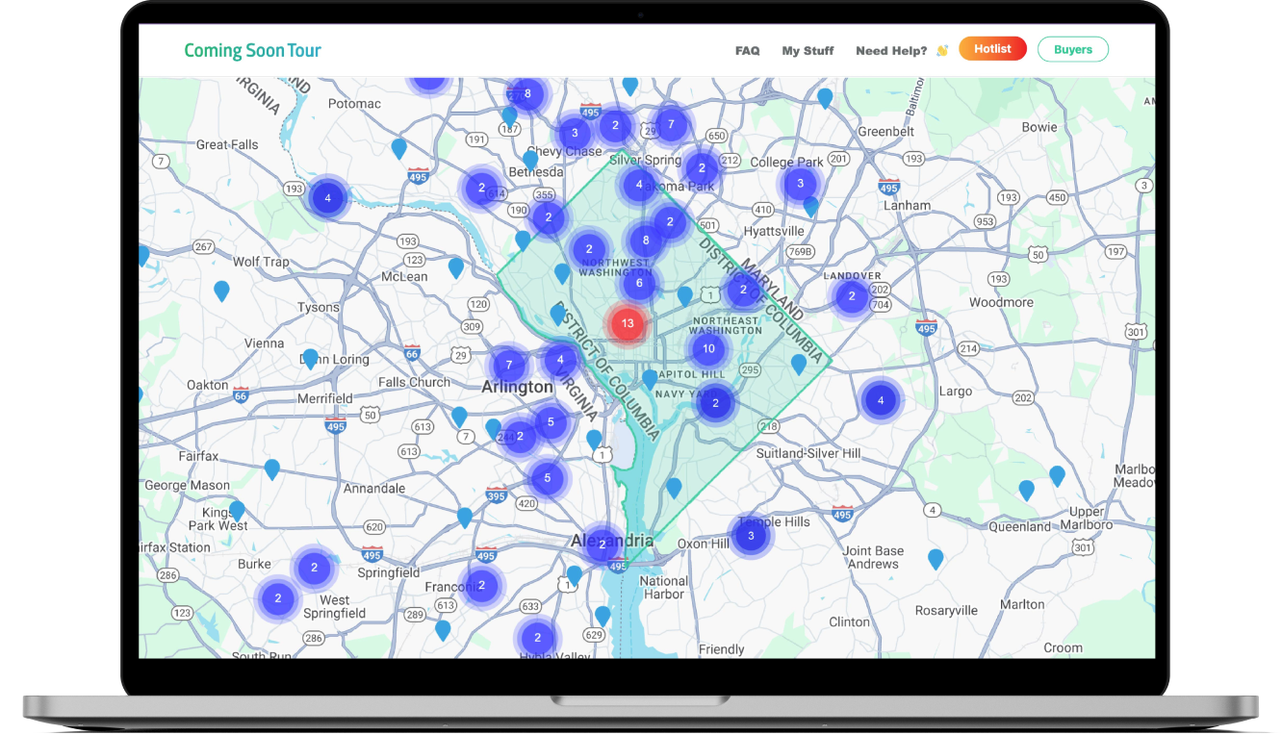Screen dimensions: 1282x735
Task: Click the Need Help? link
Action: tap(891, 50)
